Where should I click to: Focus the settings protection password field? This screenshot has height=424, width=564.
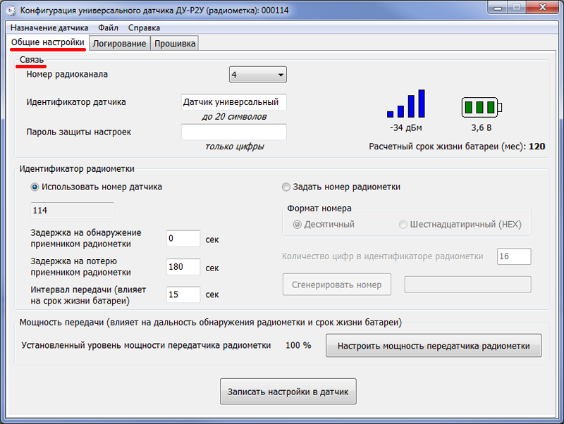(x=234, y=132)
